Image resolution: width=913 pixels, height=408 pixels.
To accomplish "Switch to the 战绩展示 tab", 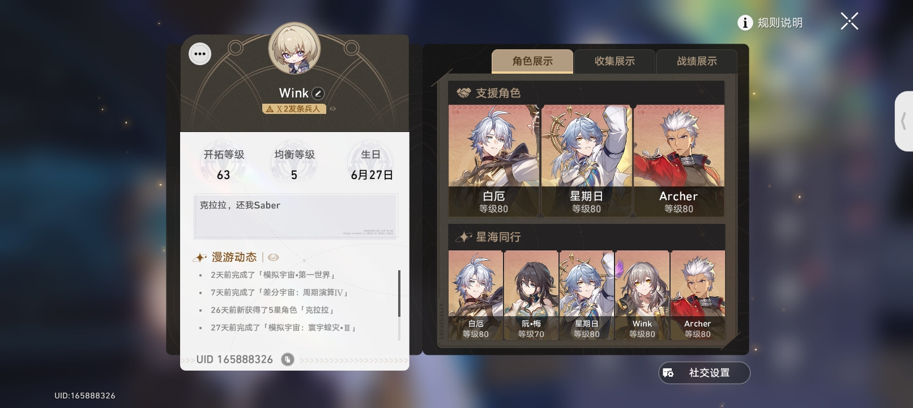I will point(697,61).
